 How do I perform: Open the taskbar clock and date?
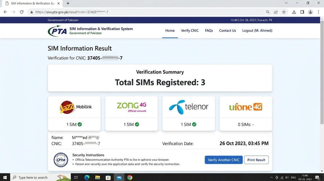[305, 177]
